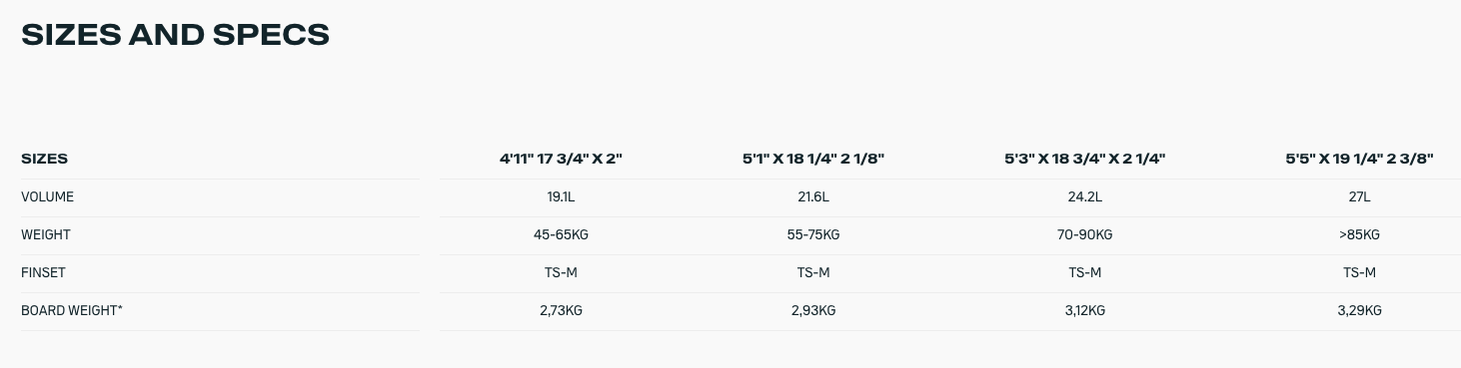Image resolution: width=1461 pixels, height=368 pixels.
Task: Click the 2,73KG board weight value
Action: point(561,310)
